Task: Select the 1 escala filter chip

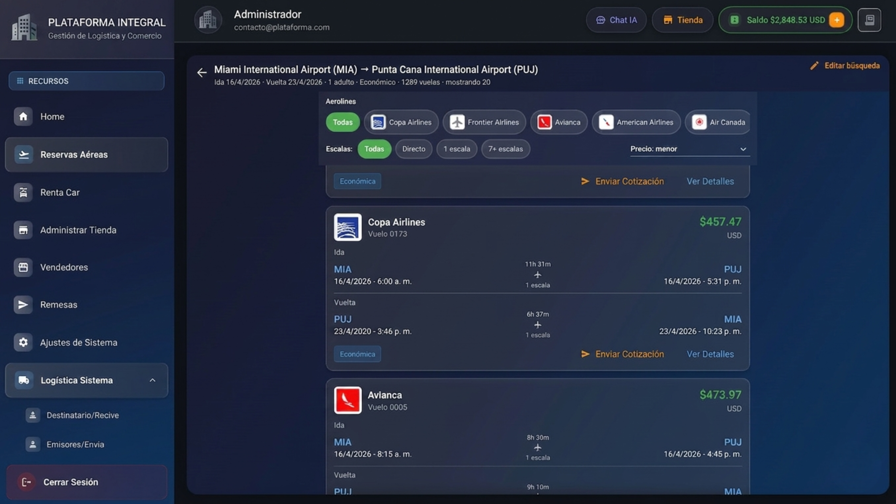Action: (456, 149)
